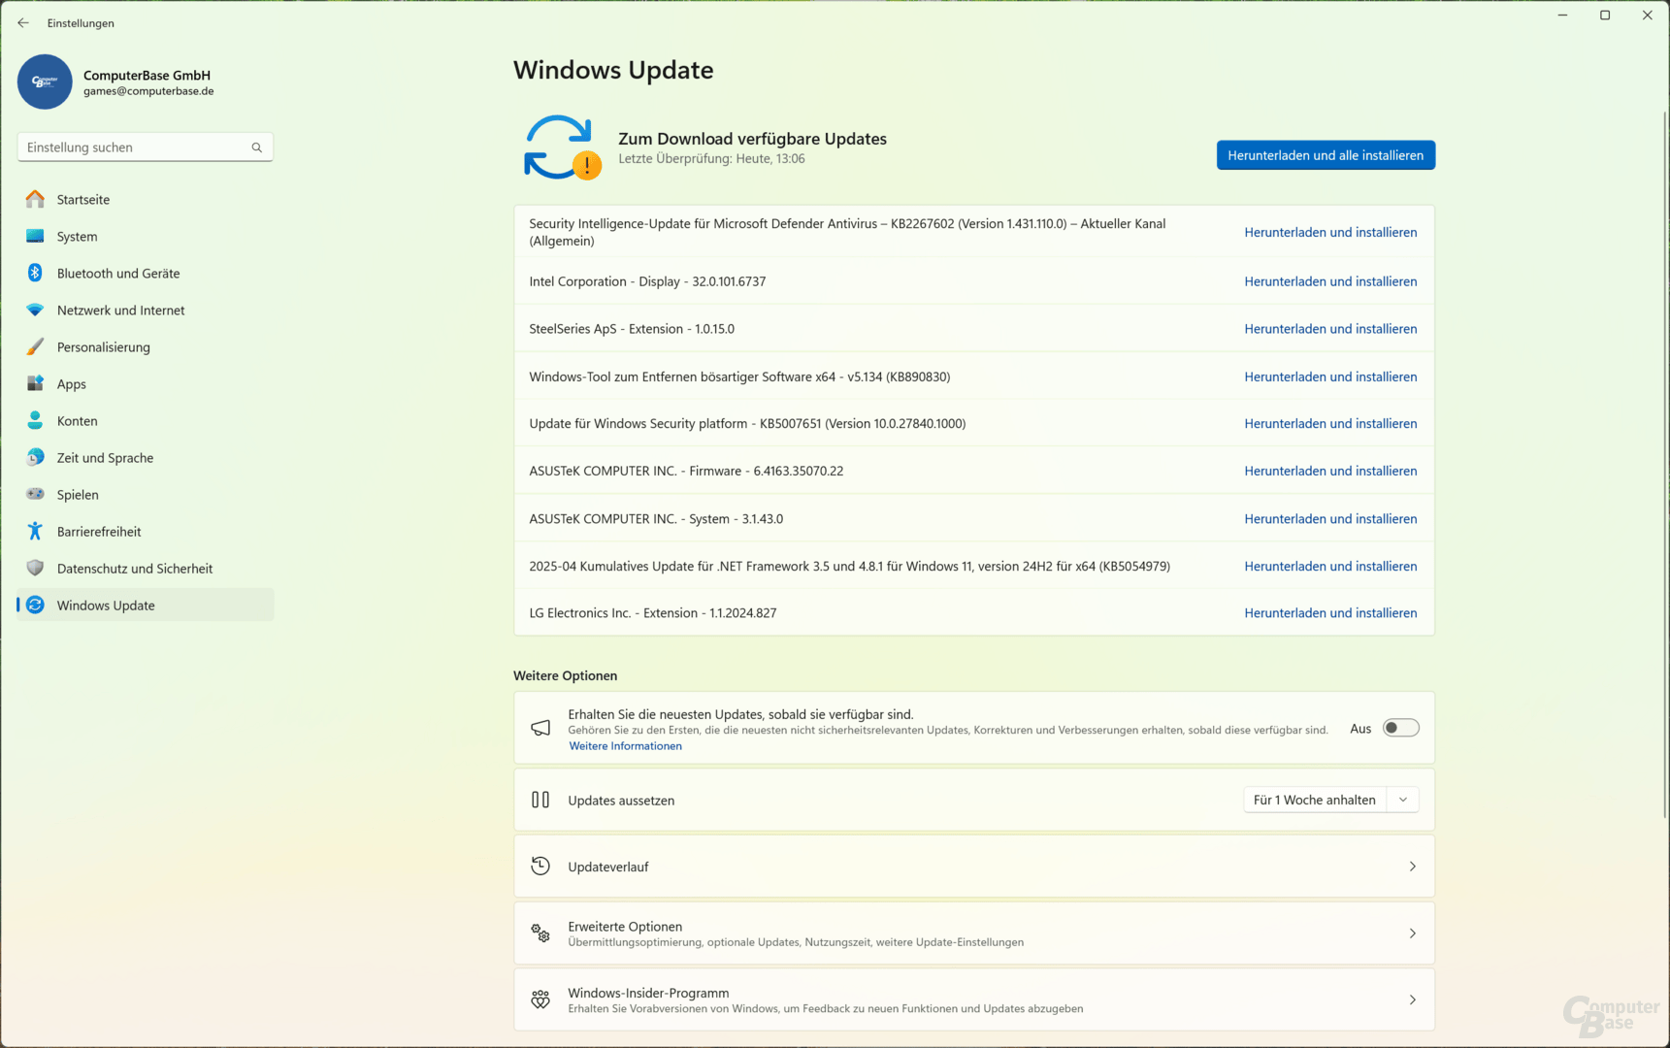1670x1048 pixels.
Task: Download the Microsoft Defender Security Intelligence update
Action: 1330,232
